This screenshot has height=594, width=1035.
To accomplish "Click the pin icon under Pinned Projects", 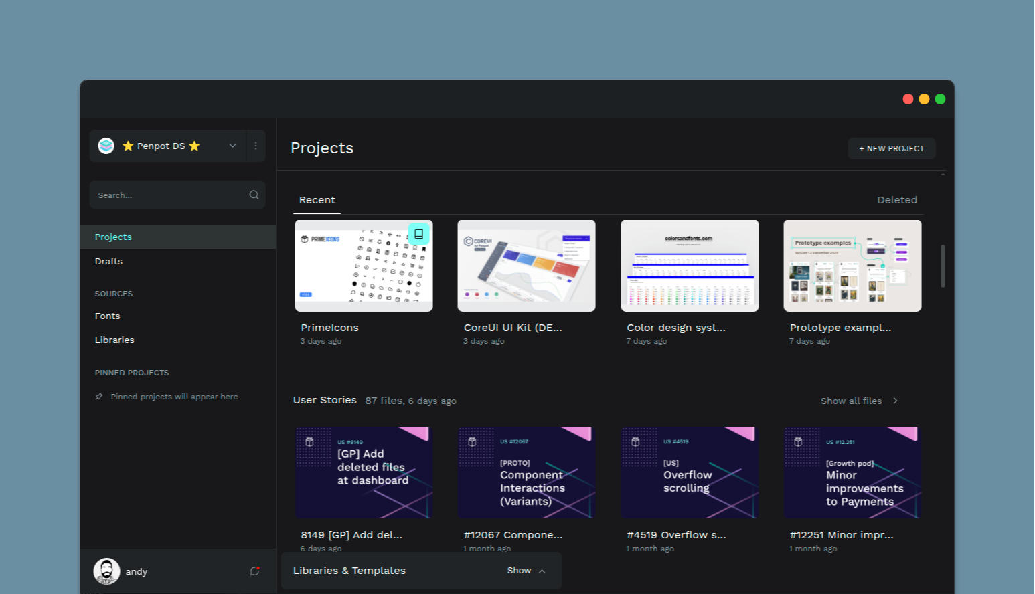I will coord(98,396).
